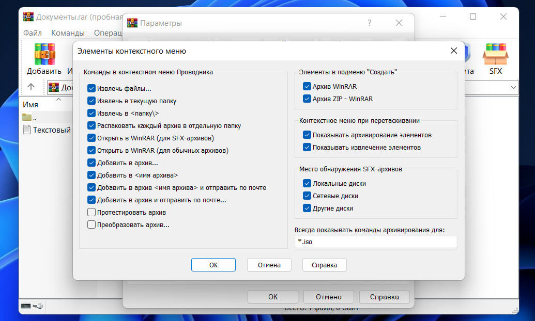Toggle Добавить в архив и отправить по почте...

pyautogui.click(x=91, y=200)
